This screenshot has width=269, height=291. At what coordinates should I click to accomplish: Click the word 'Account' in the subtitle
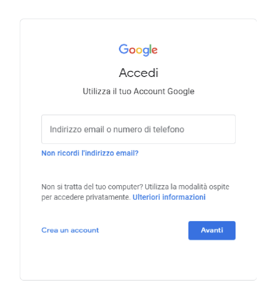149,91
